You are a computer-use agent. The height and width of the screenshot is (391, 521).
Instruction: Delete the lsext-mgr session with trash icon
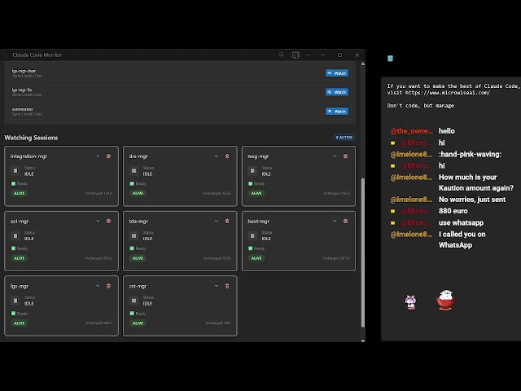345,221
